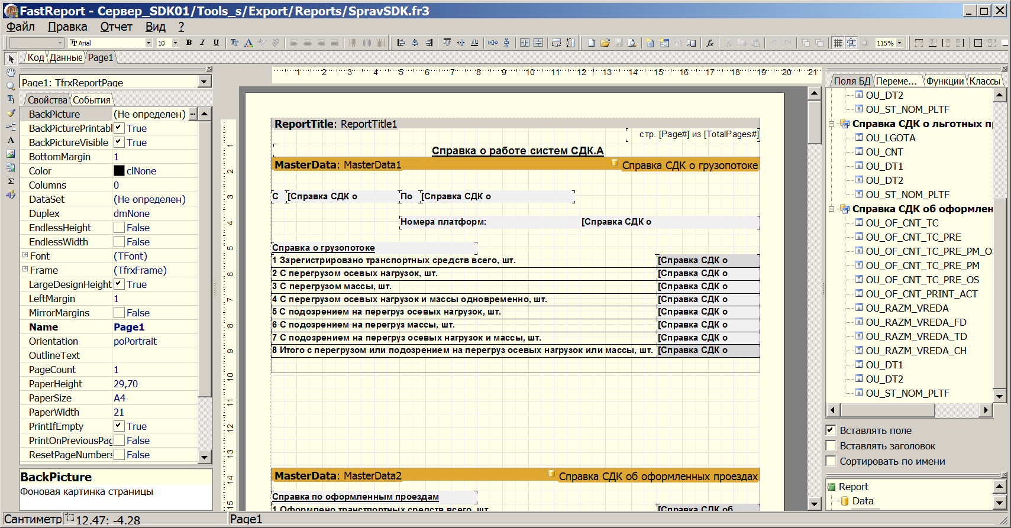The image size is (1011, 528).
Task: Insert a Text object with the A tool
Action: [11, 140]
